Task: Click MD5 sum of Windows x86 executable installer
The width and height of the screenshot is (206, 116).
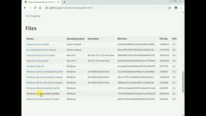Action: (136, 93)
